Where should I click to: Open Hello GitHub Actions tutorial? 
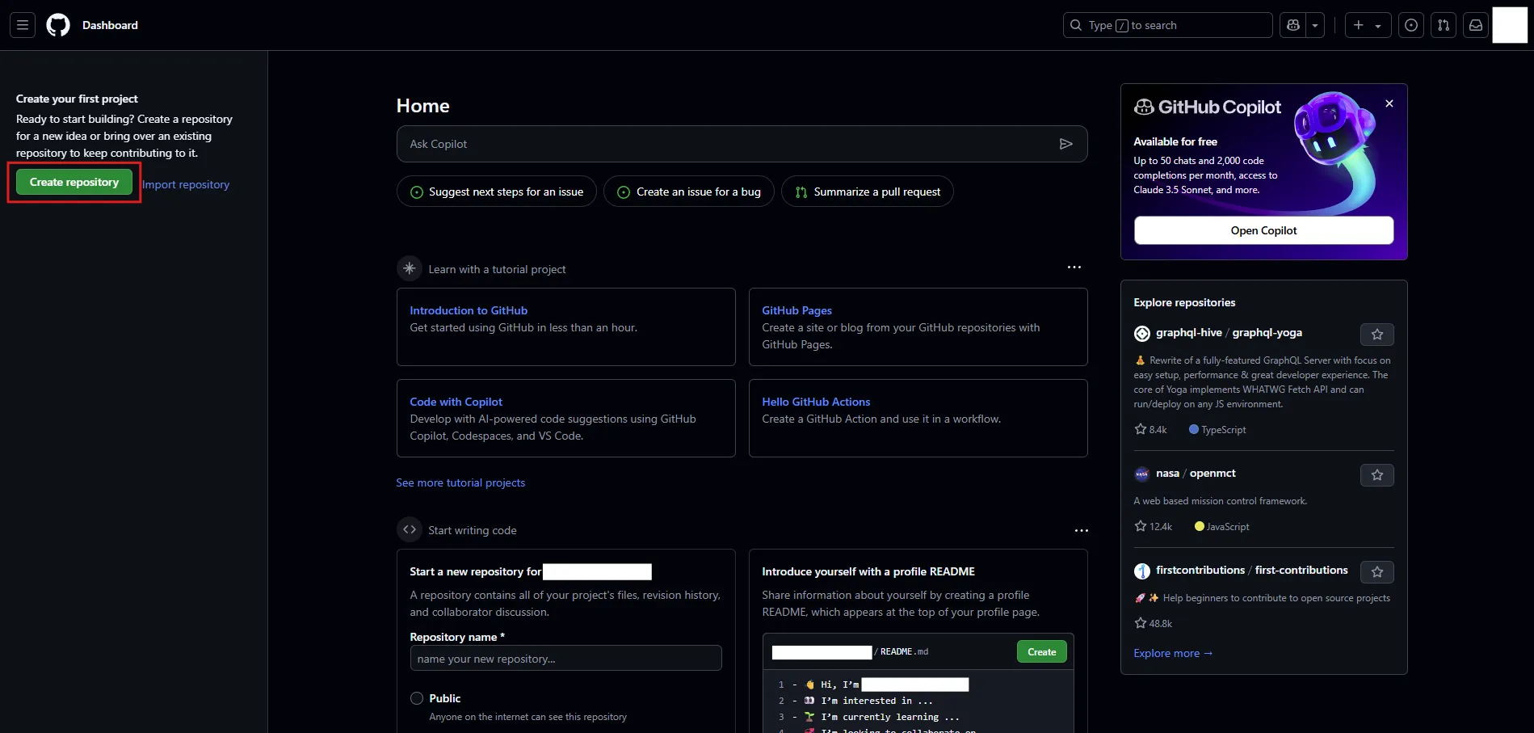[x=816, y=402]
